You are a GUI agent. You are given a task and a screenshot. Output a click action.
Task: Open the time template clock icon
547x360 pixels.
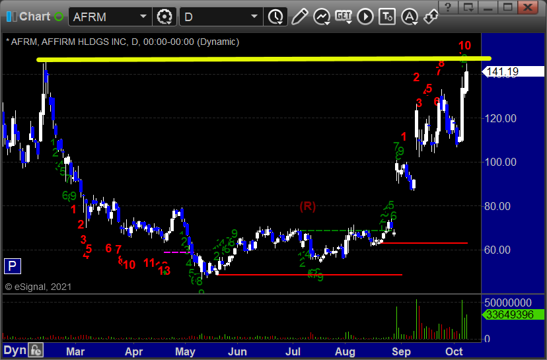275,17
